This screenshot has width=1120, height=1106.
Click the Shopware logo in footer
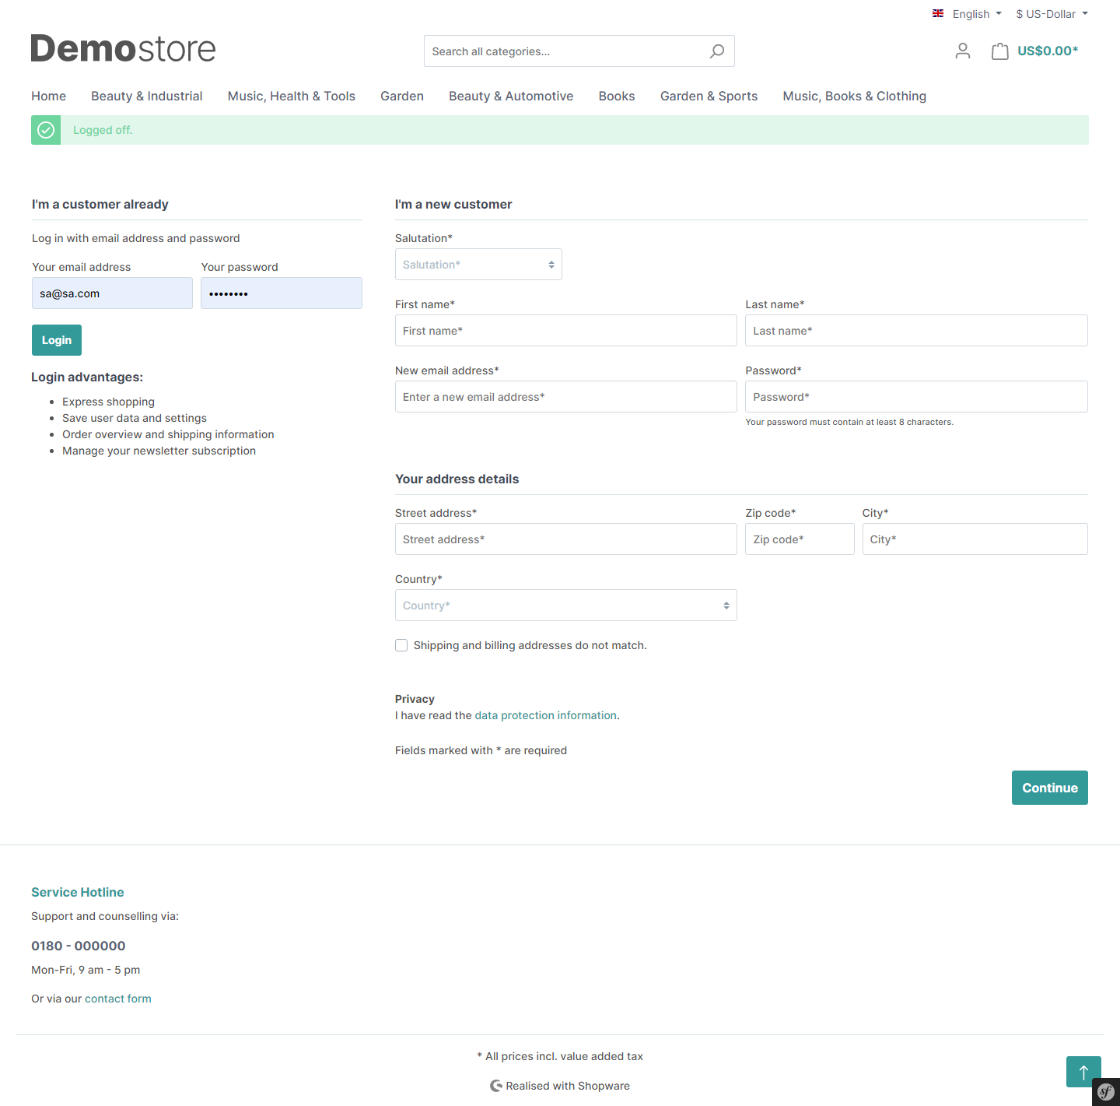click(496, 1086)
